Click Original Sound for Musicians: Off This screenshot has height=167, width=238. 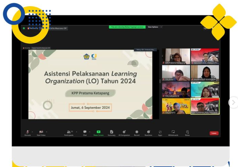[x=54, y=28]
